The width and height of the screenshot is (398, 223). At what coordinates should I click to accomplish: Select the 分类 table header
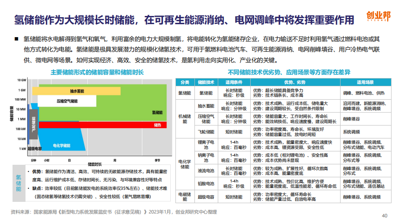pyautogui.click(x=185, y=82)
